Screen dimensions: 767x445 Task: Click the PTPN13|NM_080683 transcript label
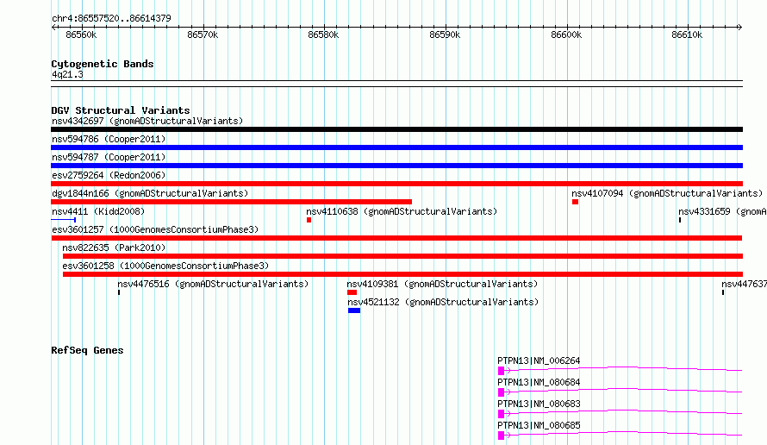539,404
